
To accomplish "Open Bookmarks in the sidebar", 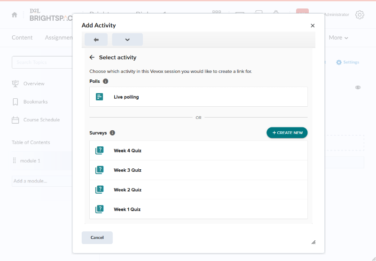I will [x=35, y=102].
